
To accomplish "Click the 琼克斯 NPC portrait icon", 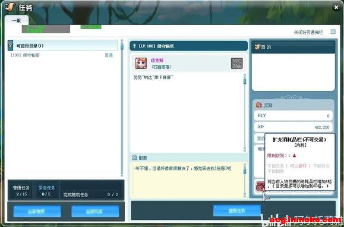I will pyautogui.click(x=141, y=64).
